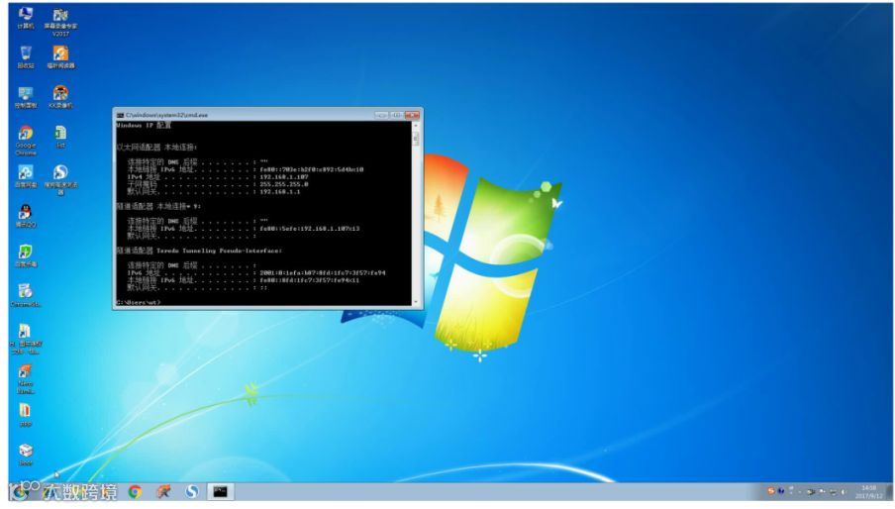Viewport: 895px width, 509px height.
Task: Close the cmd.exe window
Action: tap(412, 115)
